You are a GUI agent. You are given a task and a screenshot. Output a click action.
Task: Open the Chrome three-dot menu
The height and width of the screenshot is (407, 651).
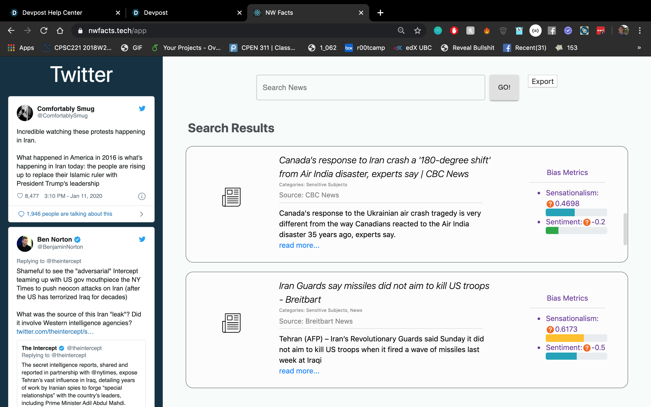(640, 31)
